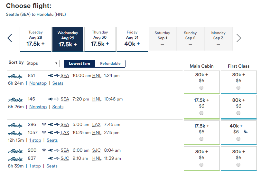Open the Seats link for flight 145

[58, 107]
